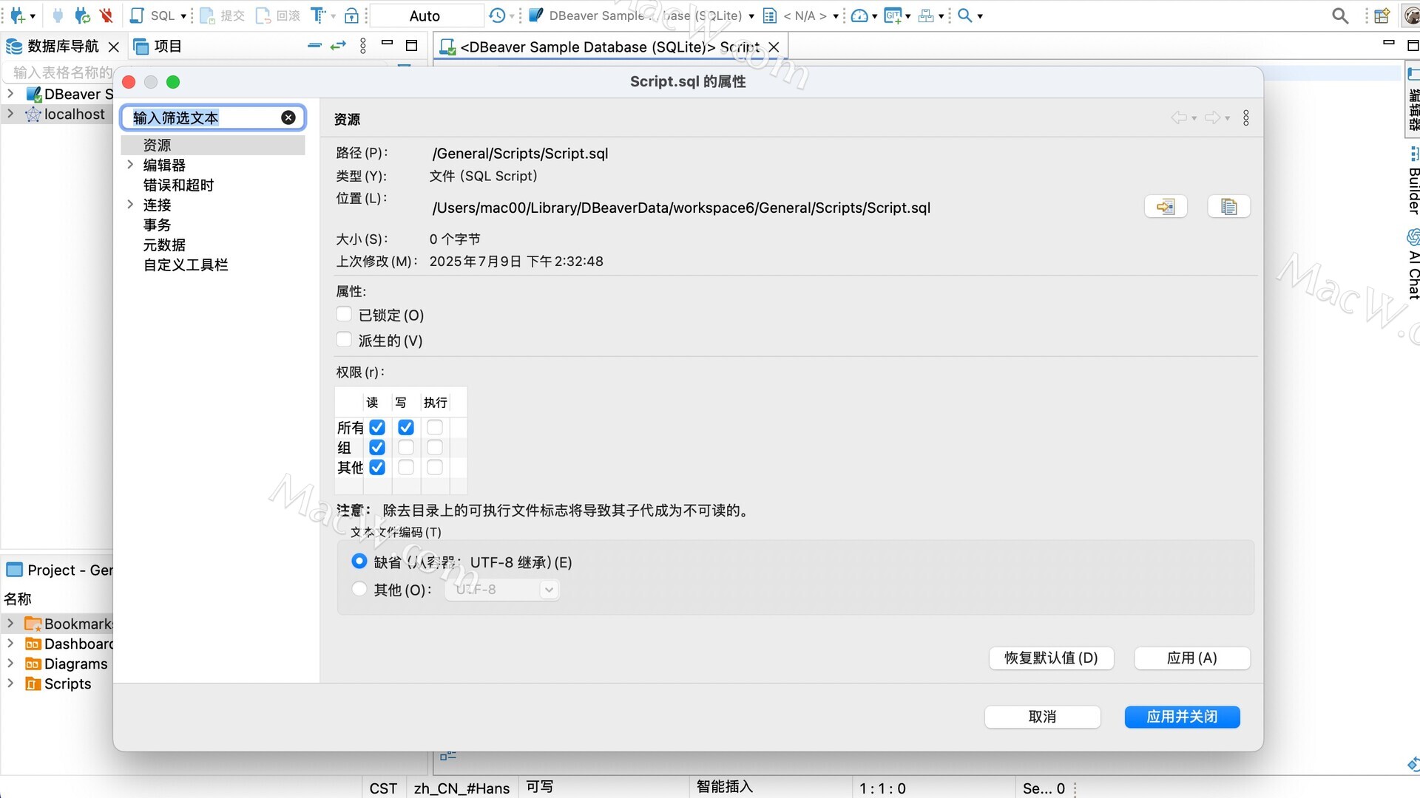This screenshot has height=798, width=1420.
Task: Click the navigator view menu dots
Action: coord(363,46)
